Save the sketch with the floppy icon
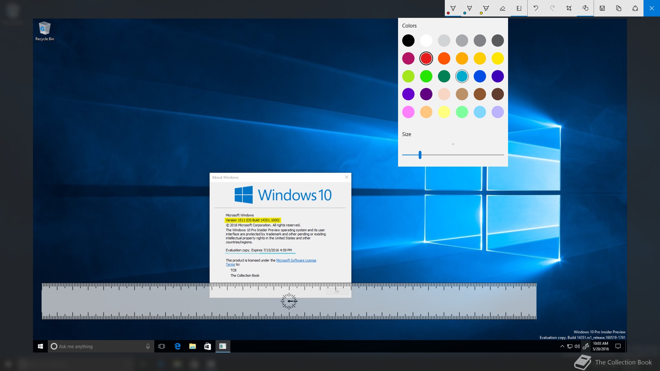The image size is (660, 371). pyautogui.click(x=602, y=8)
